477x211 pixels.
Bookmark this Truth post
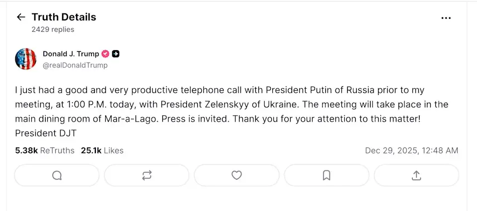(x=326, y=175)
